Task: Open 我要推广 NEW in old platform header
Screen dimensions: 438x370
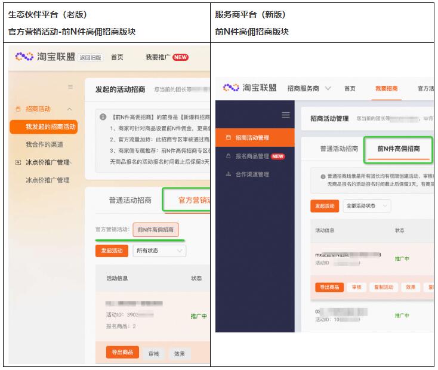Action: [x=167, y=57]
